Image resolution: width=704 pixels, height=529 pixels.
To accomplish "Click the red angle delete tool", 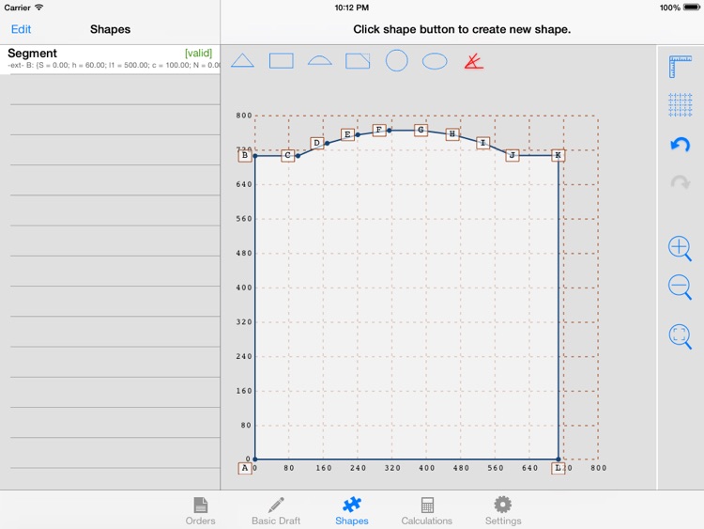I will click(x=474, y=61).
